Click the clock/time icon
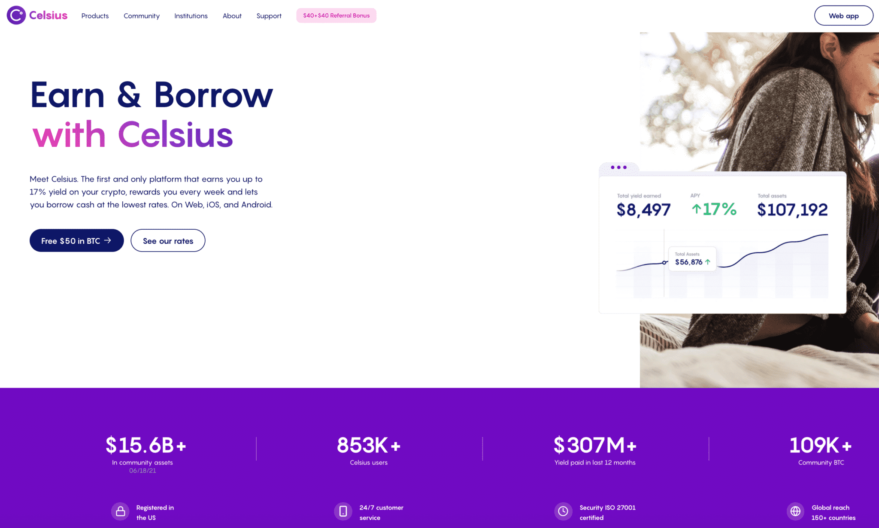This screenshot has width=879, height=528. coord(562,510)
